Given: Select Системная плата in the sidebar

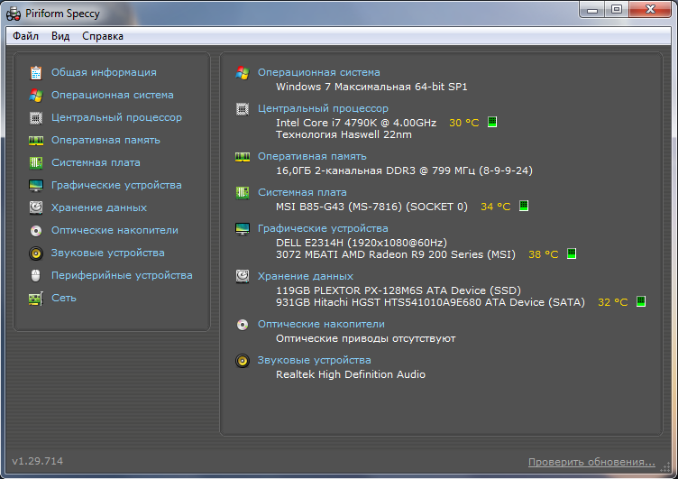Looking at the screenshot, I should 96,162.
